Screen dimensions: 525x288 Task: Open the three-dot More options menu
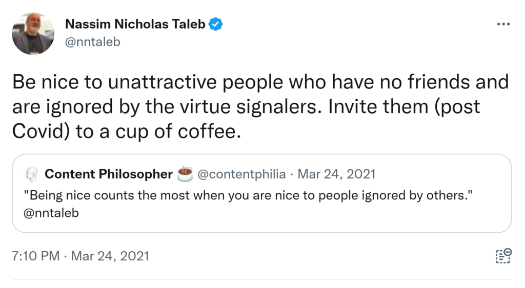(x=503, y=24)
